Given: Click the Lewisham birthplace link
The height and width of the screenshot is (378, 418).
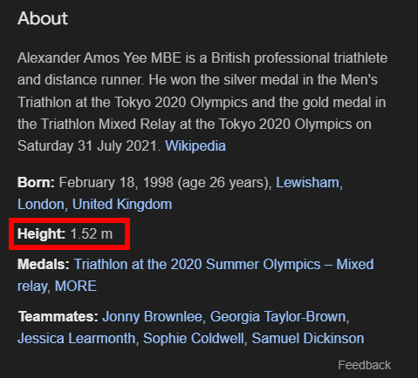Looking at the screenshot, I should pos(307,183).
